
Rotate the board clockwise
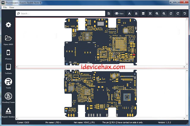click(178, 13)
